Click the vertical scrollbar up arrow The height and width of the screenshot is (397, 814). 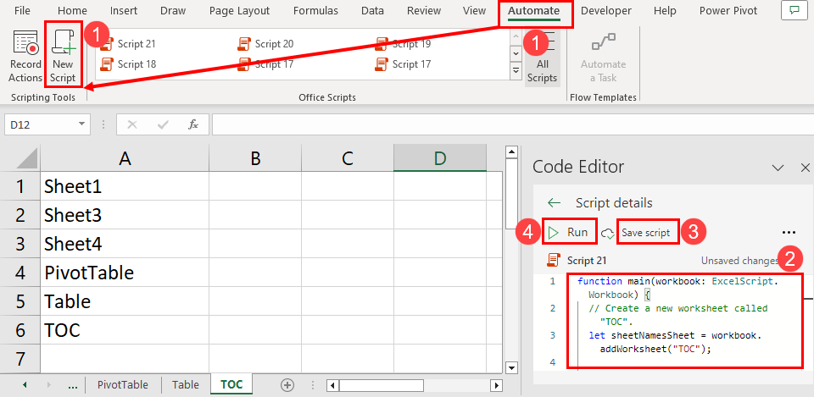pos(512,152)
